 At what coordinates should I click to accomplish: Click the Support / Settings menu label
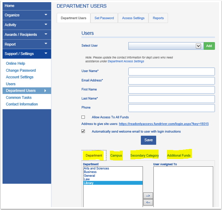19,54
